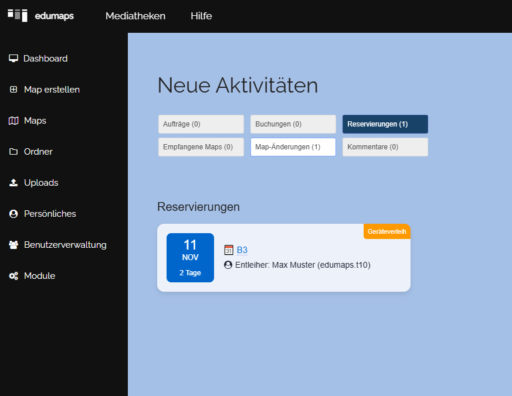Click the Persönliches user icon

[13, 214]
